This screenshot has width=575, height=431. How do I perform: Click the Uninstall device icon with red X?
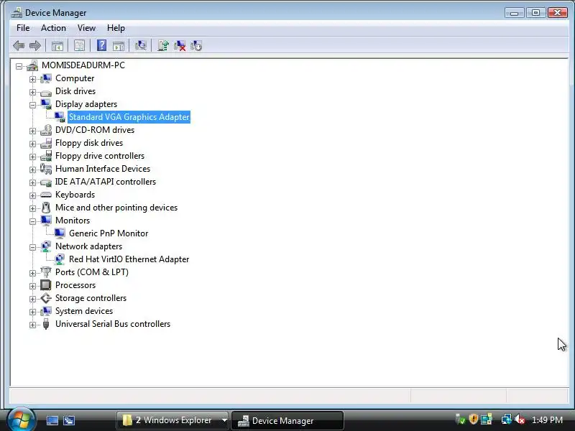pos(180,46)
